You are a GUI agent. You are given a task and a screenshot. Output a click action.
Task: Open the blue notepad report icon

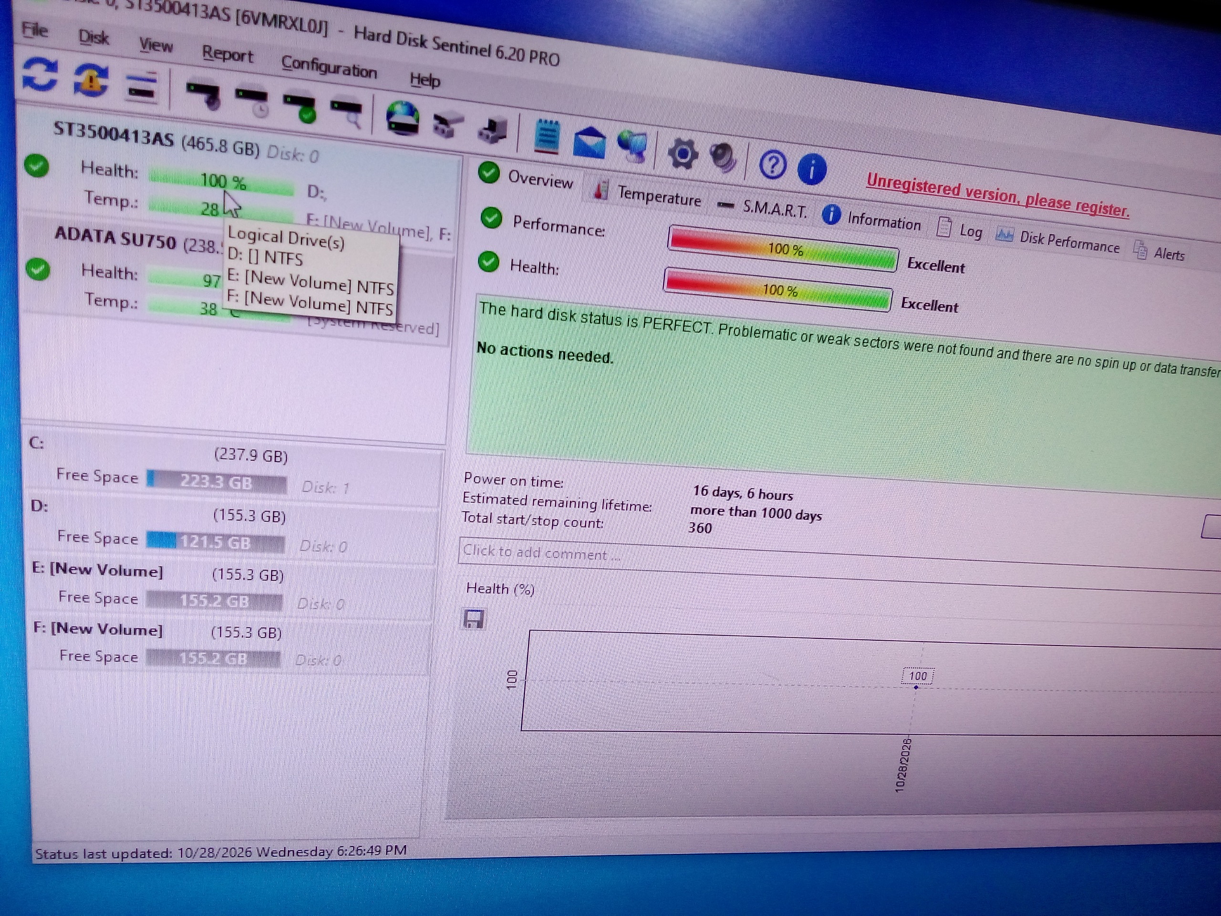point(547,136)
